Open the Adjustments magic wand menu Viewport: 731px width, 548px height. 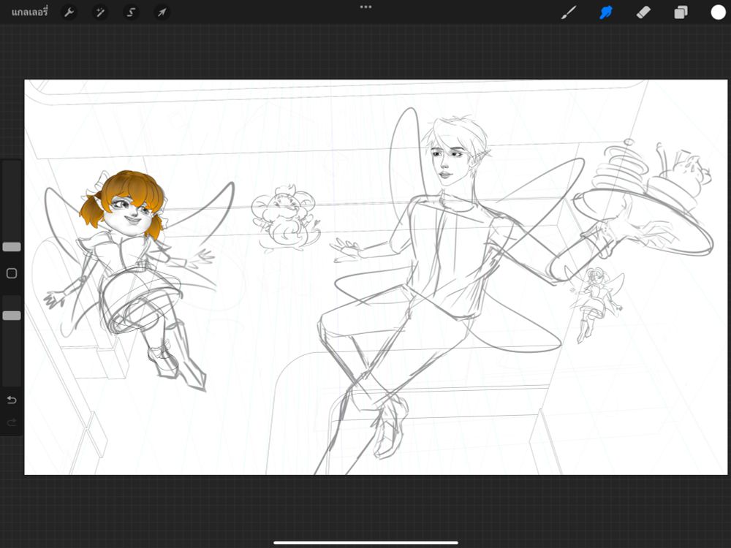point(100,12)
